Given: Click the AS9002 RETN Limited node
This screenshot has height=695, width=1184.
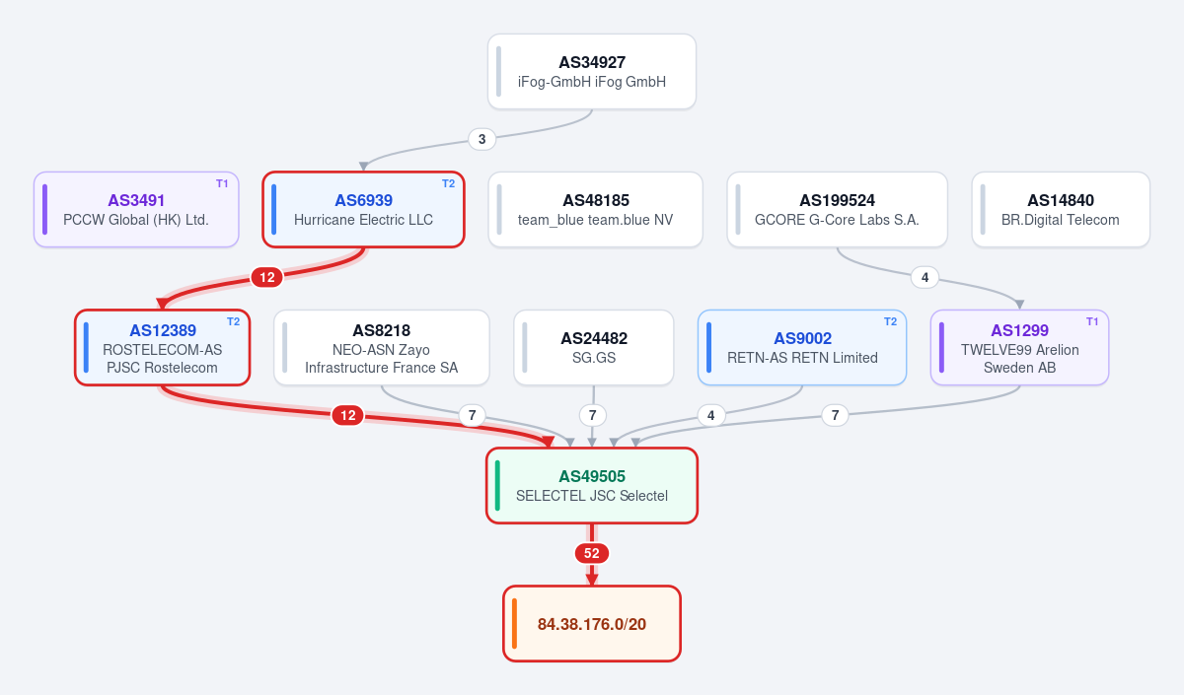Looking at the screenshot, I should [x=802, y=347].
